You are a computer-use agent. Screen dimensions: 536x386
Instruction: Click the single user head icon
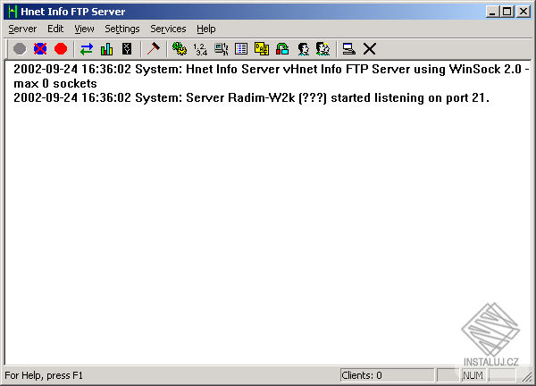(303, 49)
